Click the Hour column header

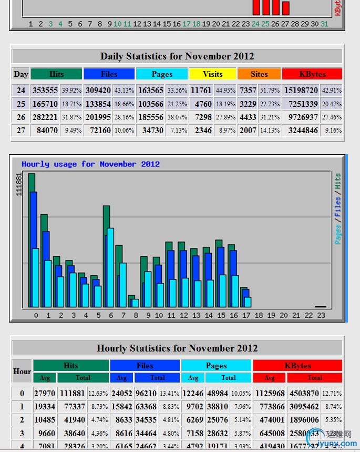coord(22,371)
